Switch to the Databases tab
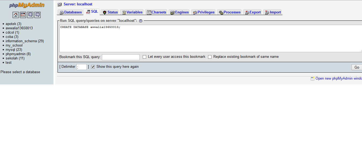This screenshot has width=362, height=149. [x=71, y=12]
